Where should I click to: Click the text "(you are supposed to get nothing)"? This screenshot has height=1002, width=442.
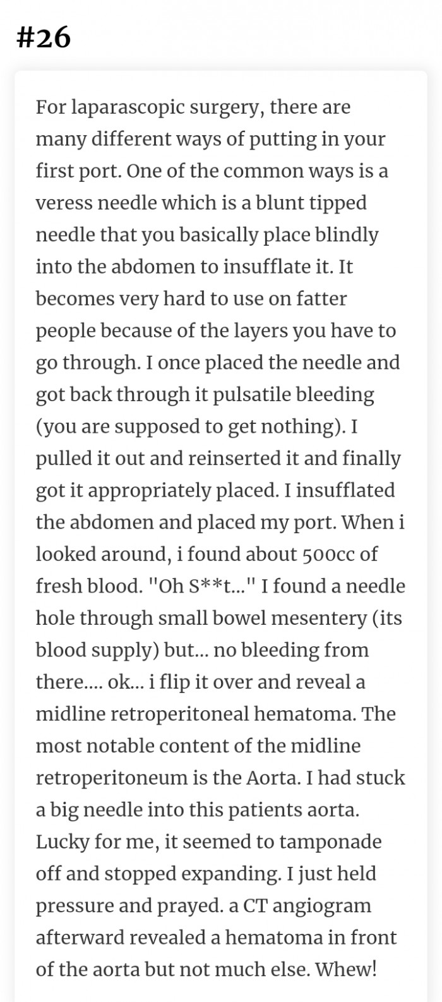191,428
